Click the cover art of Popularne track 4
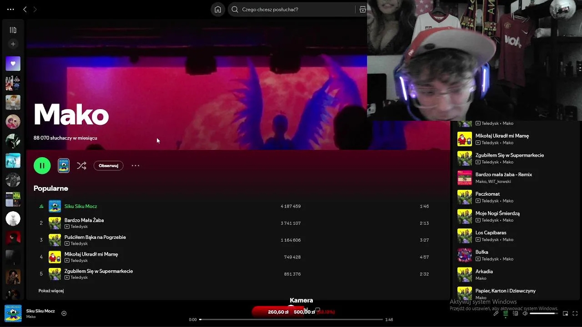The image size is (582, 327). coord(55,257)
